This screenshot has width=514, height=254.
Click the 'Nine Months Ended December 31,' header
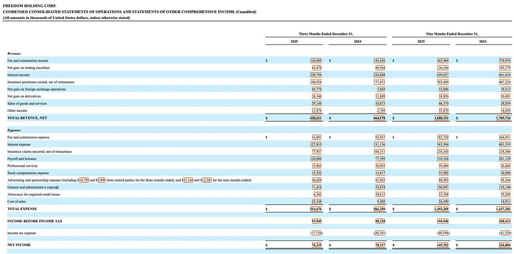(451, 34)
